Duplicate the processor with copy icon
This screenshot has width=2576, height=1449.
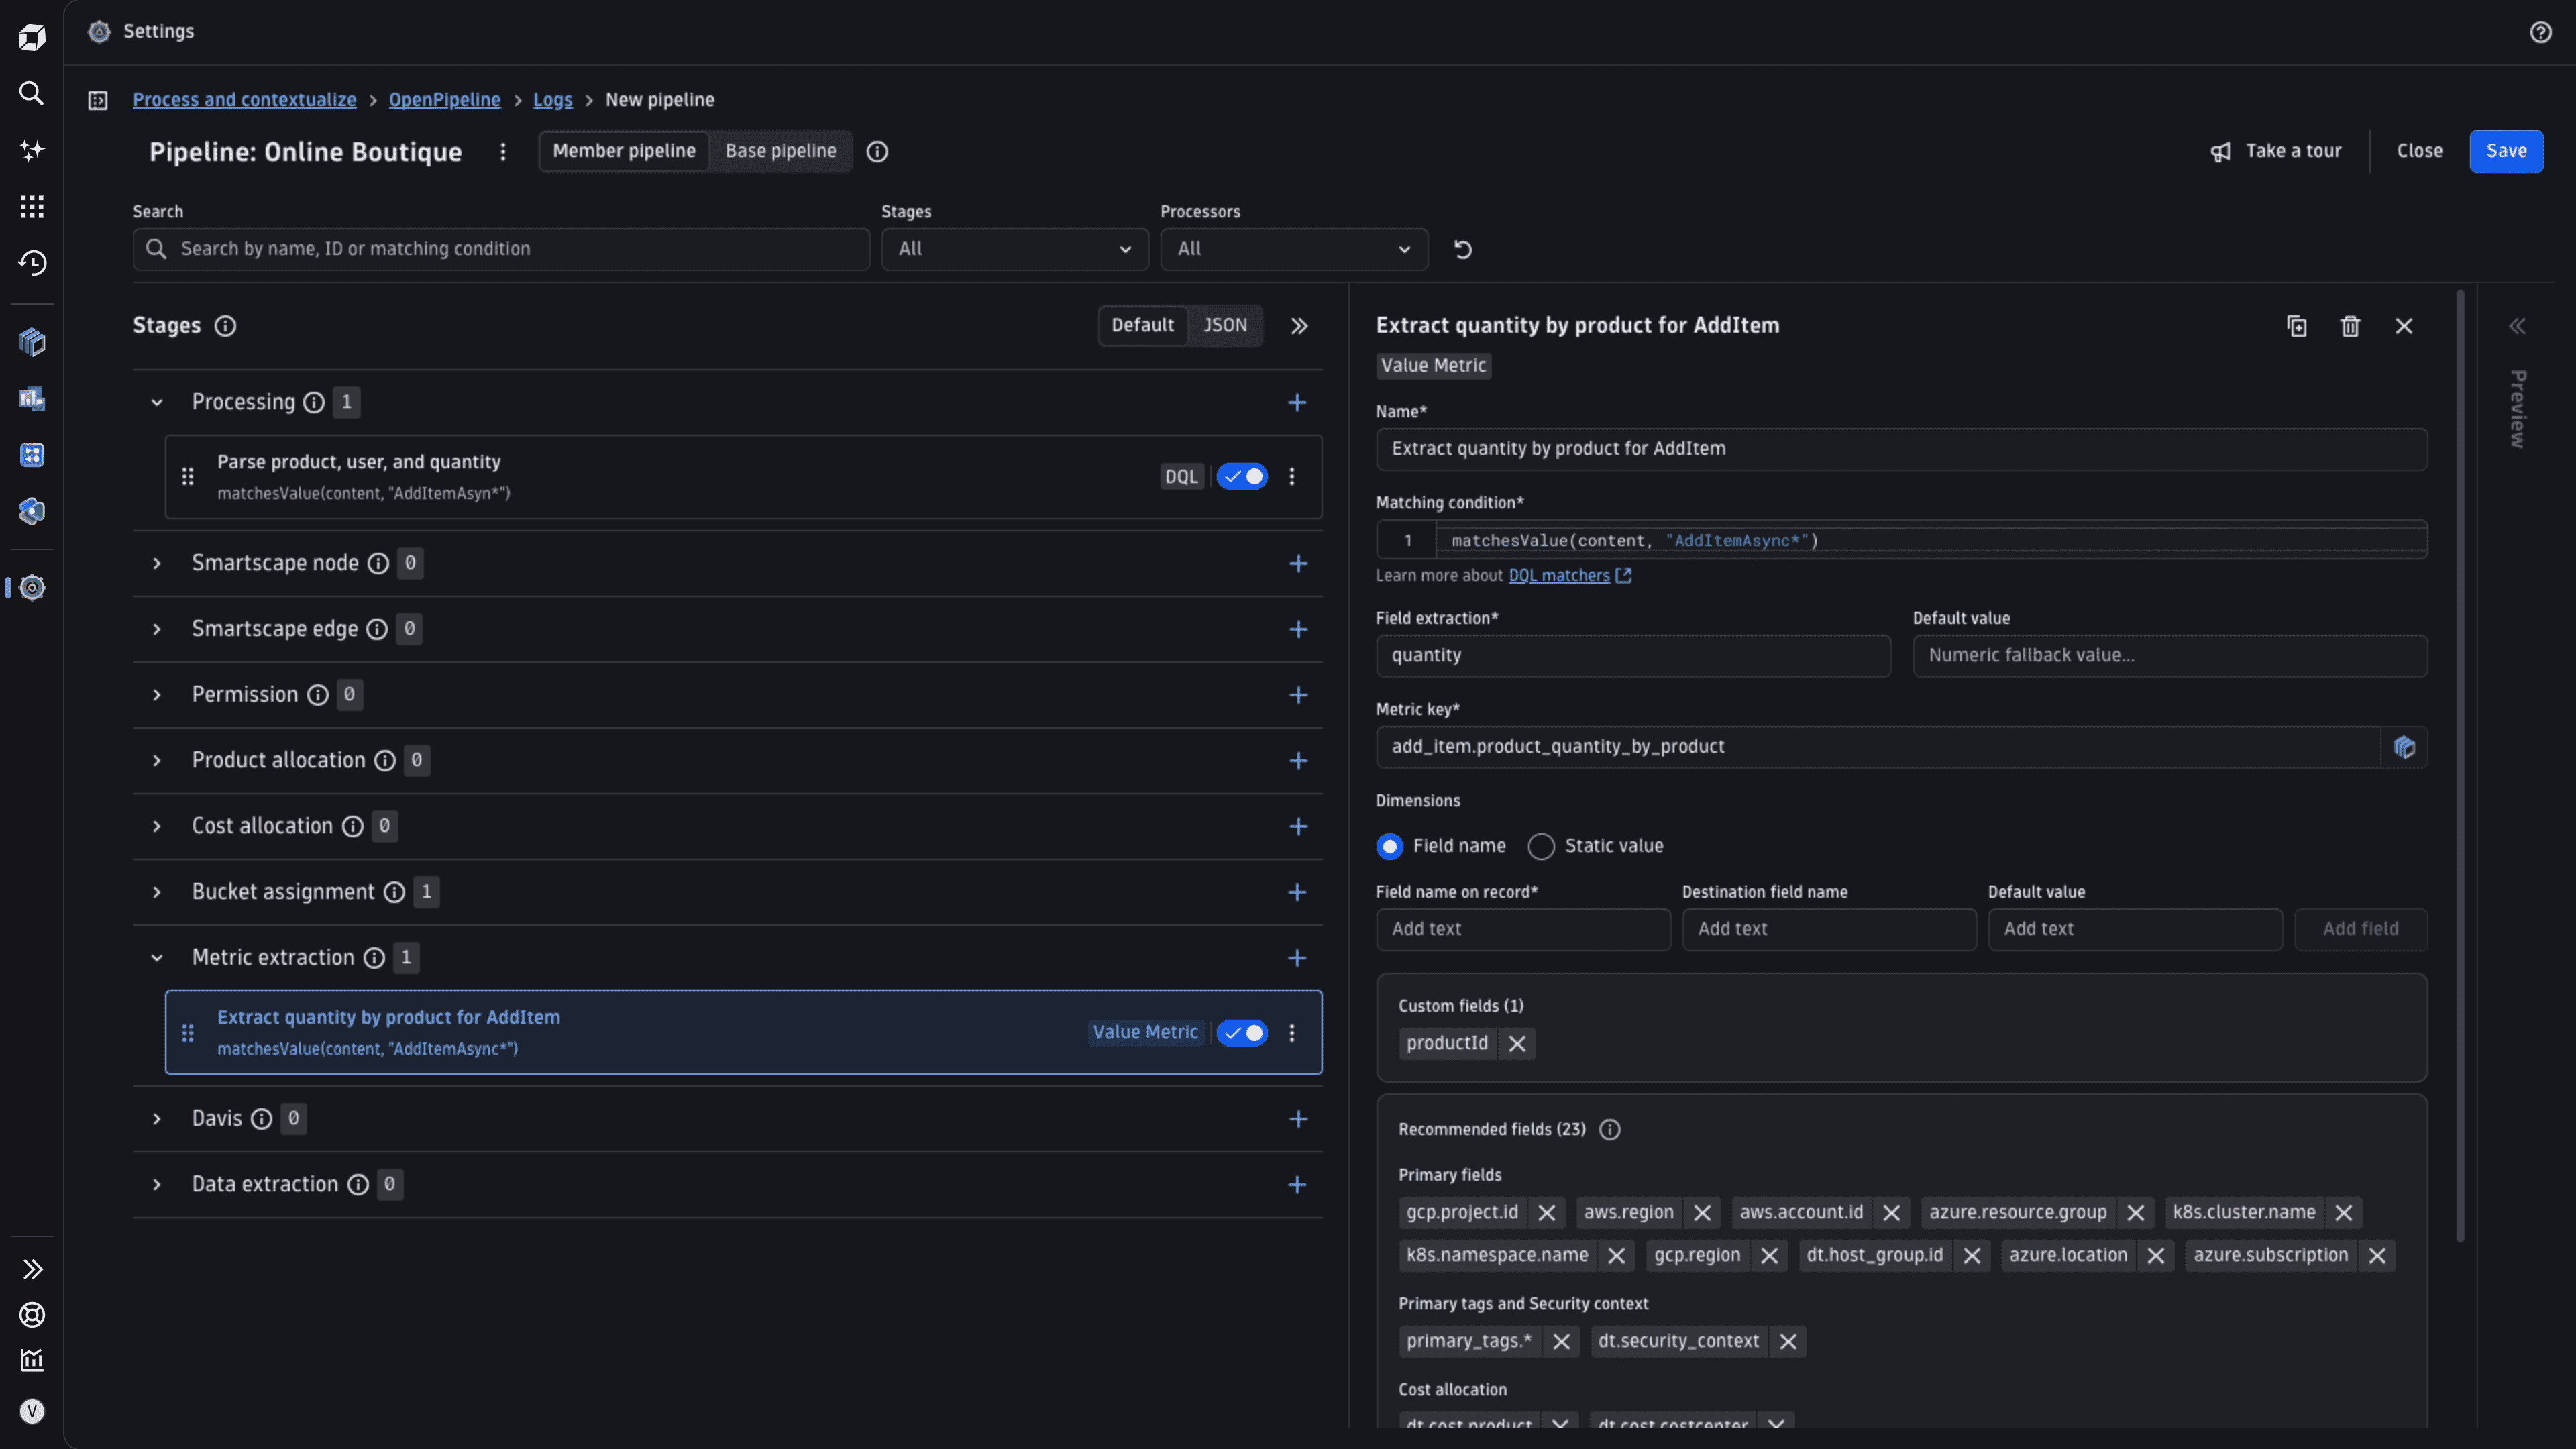pos(2297,326)
